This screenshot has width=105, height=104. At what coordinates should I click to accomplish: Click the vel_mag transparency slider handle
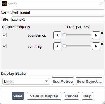pyautogui.click(x=64, y=46)
